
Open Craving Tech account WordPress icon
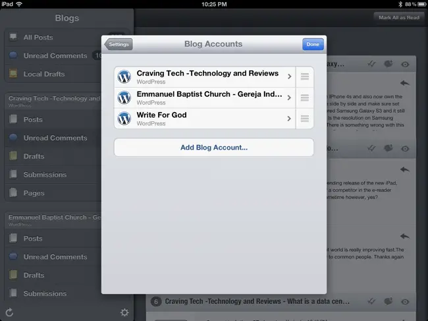pos(124,76)
